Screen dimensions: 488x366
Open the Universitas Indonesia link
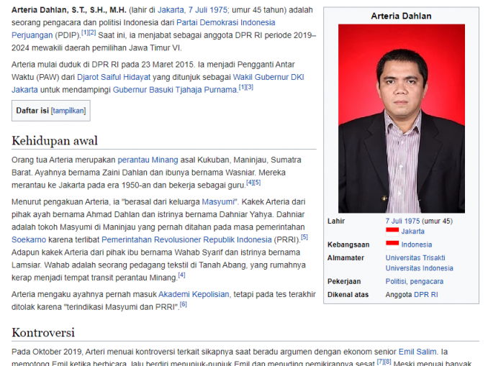click(419, 268)
